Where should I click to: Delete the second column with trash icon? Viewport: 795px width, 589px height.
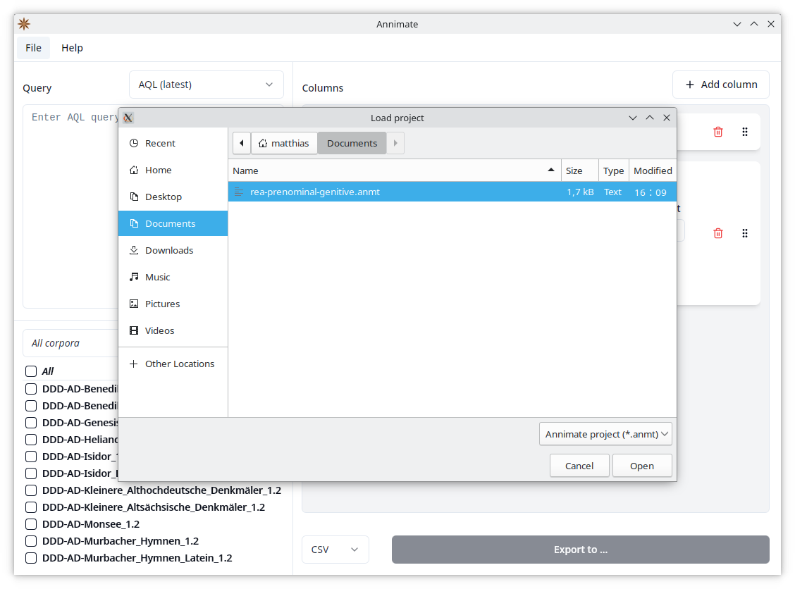[718, 233]
